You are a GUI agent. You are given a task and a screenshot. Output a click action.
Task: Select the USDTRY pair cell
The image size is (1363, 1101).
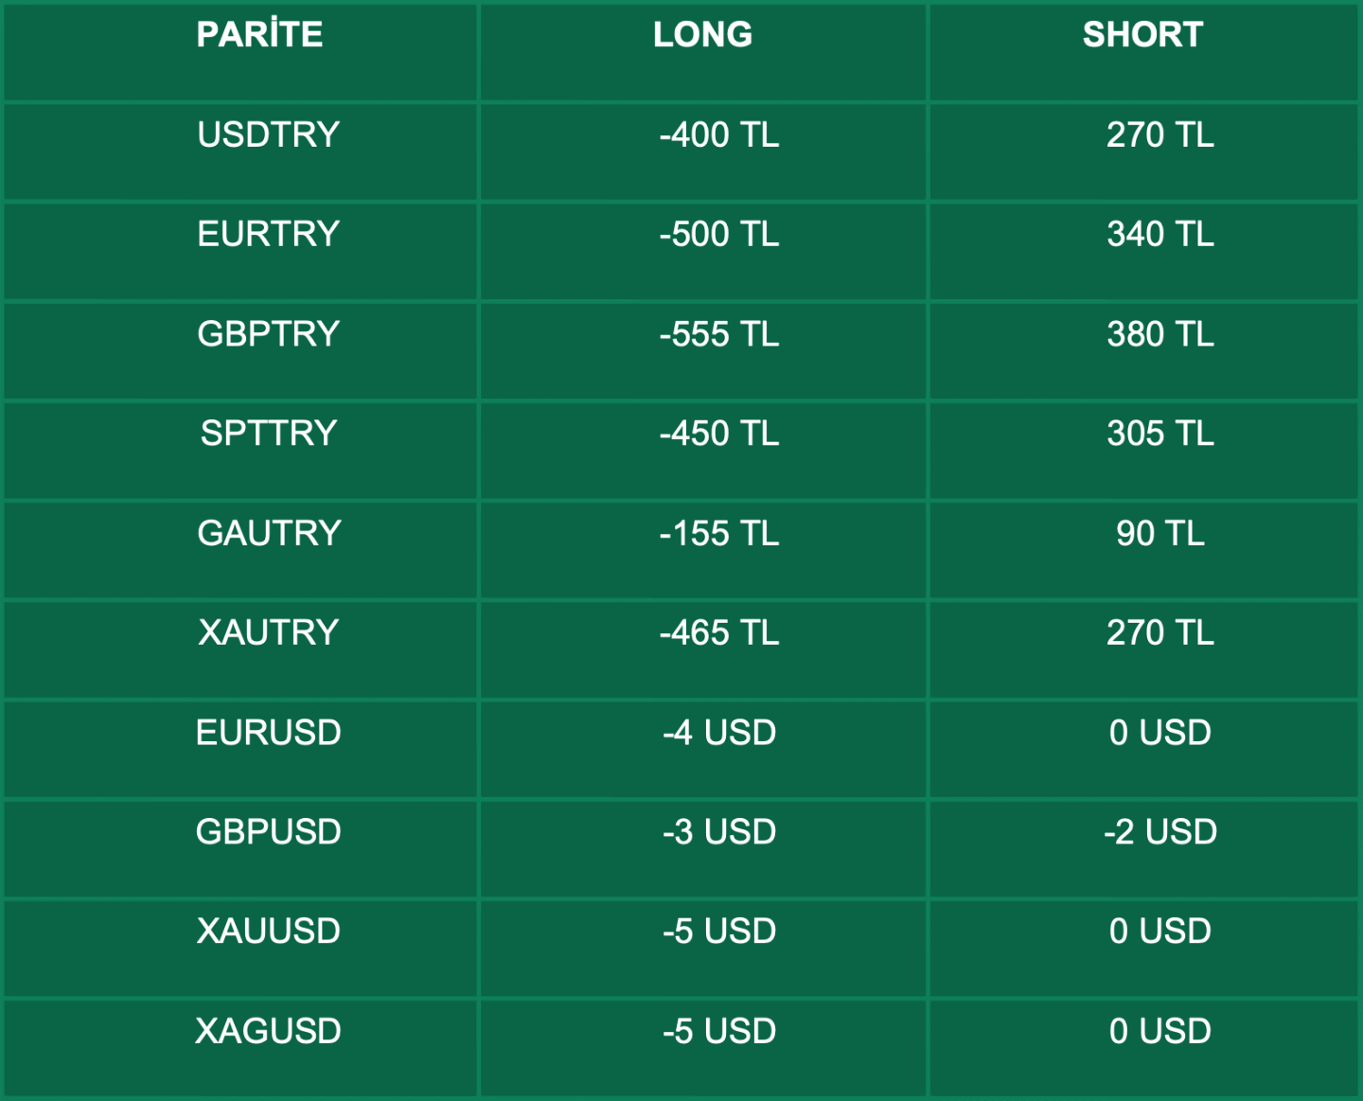pos(268,134)
